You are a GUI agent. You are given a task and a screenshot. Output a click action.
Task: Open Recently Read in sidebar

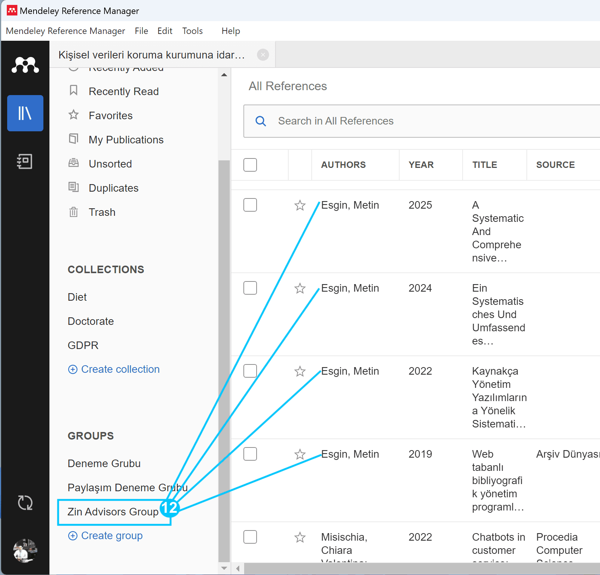pyautogui.click(x=124, y=91)
